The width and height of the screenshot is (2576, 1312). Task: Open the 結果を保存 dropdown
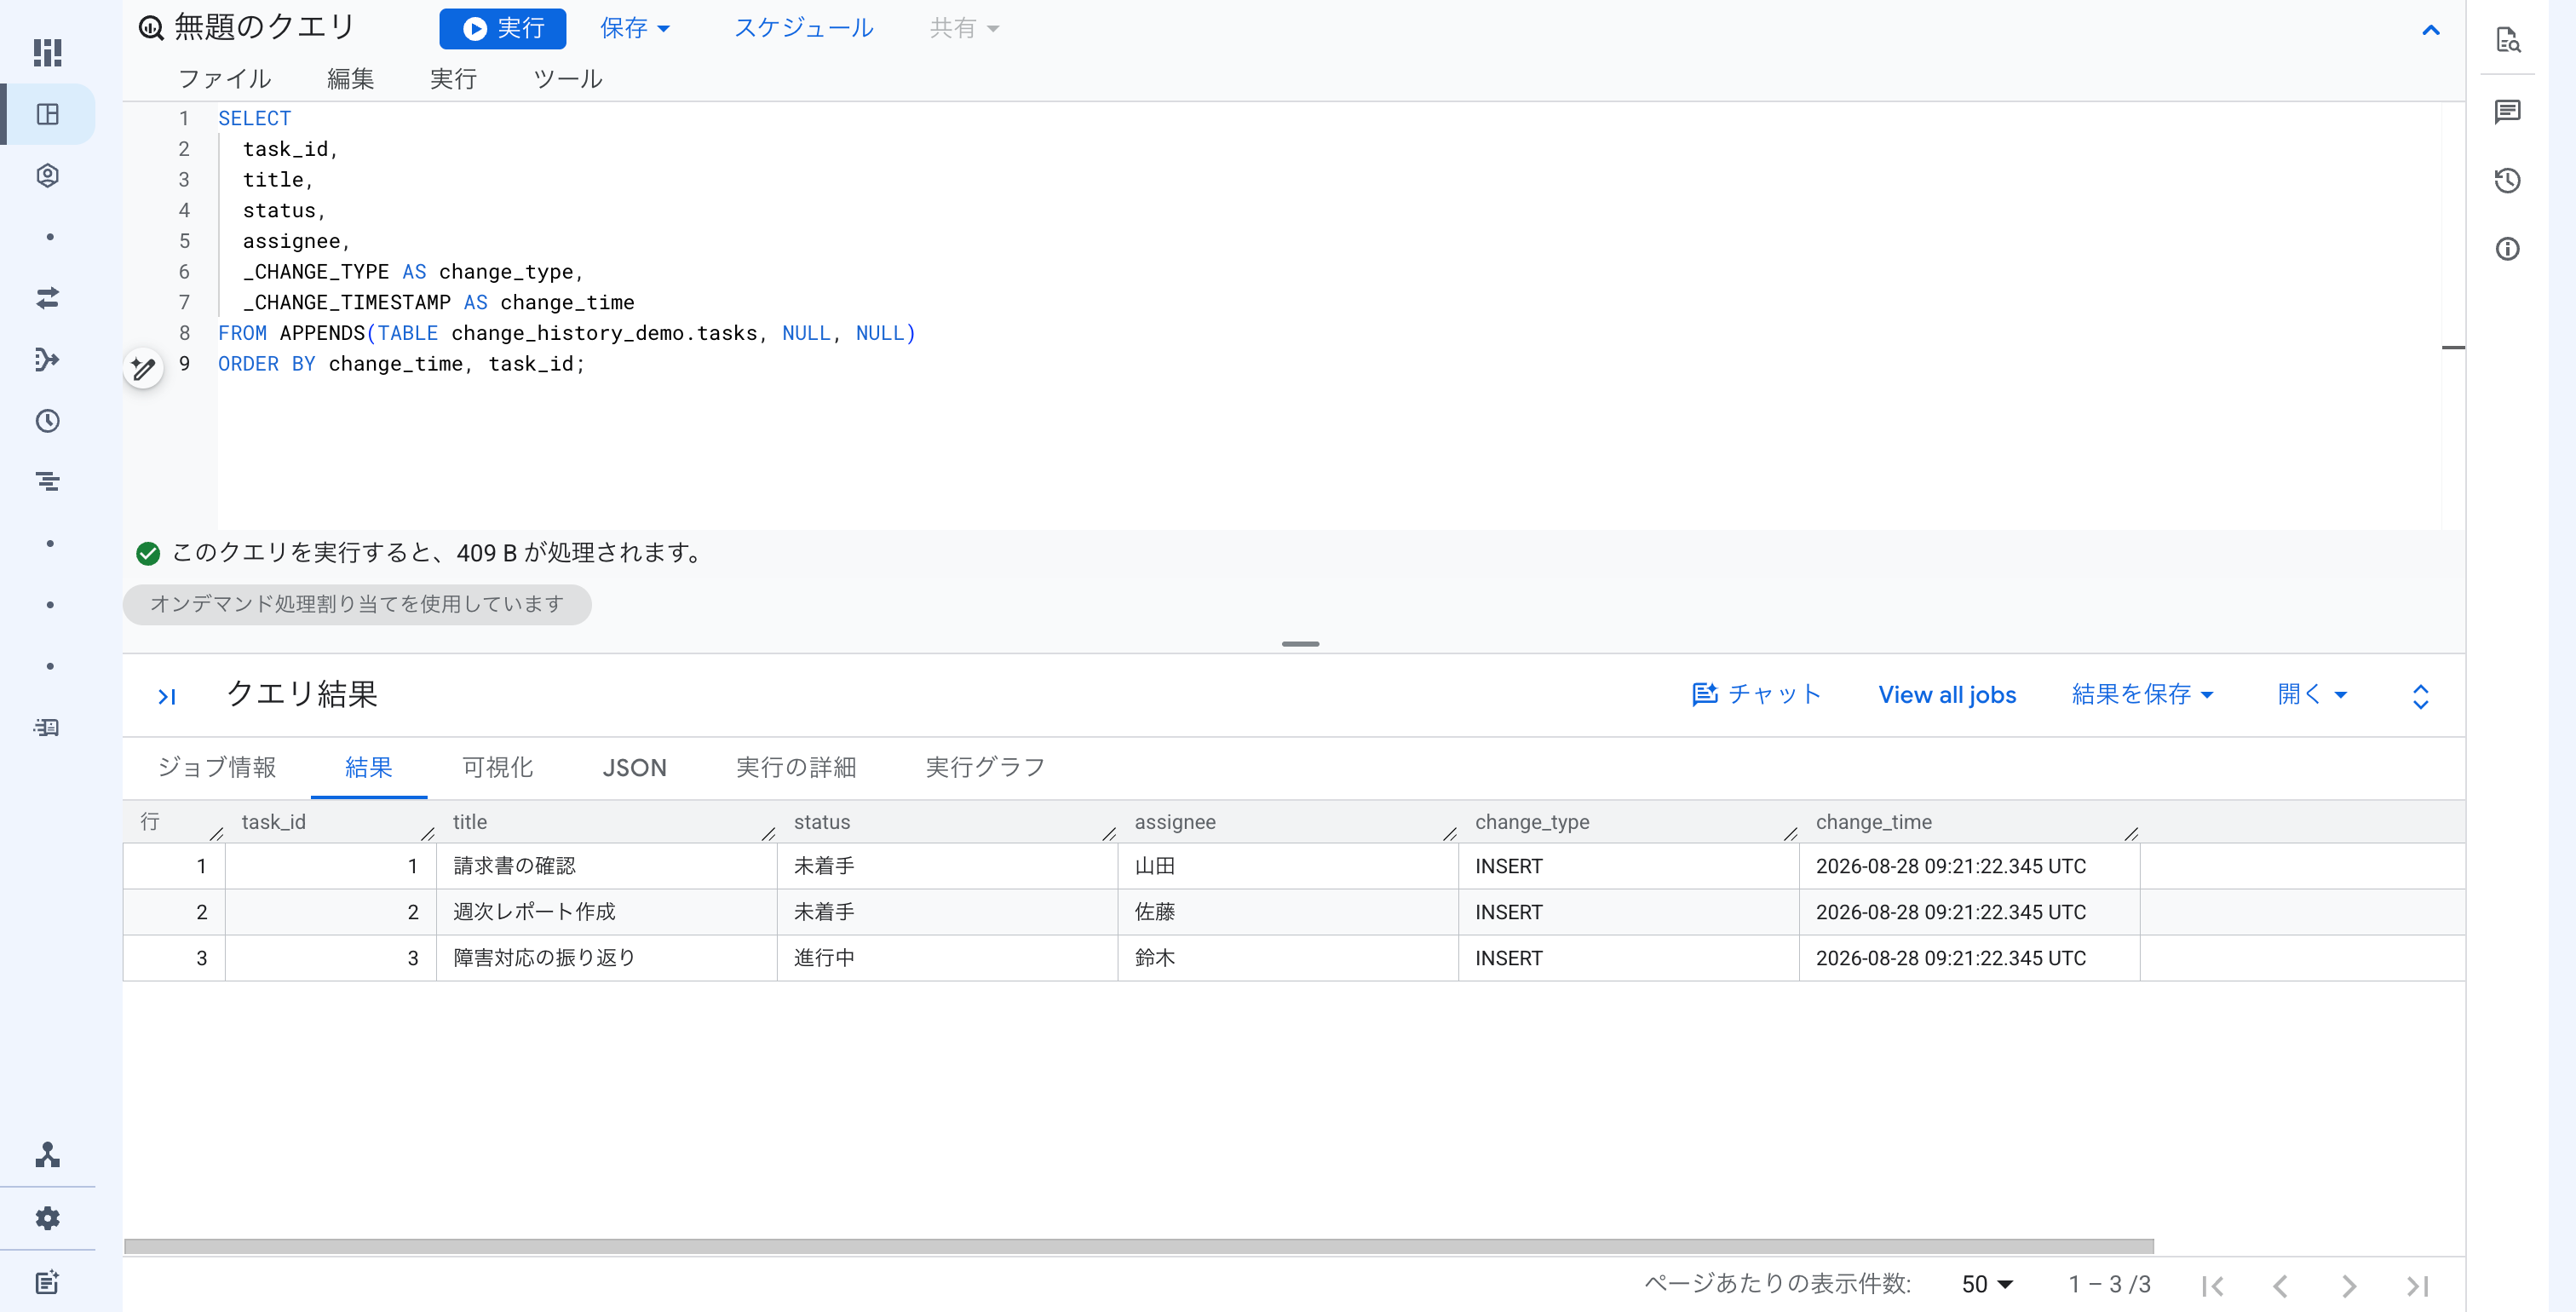[x=2142, y=694]
